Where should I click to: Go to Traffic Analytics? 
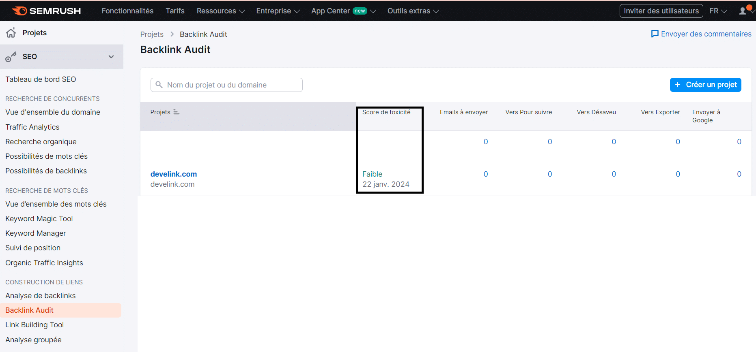coord(32,127)
